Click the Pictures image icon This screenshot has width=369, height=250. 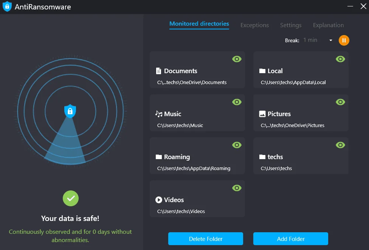click(x=262, y=114)
